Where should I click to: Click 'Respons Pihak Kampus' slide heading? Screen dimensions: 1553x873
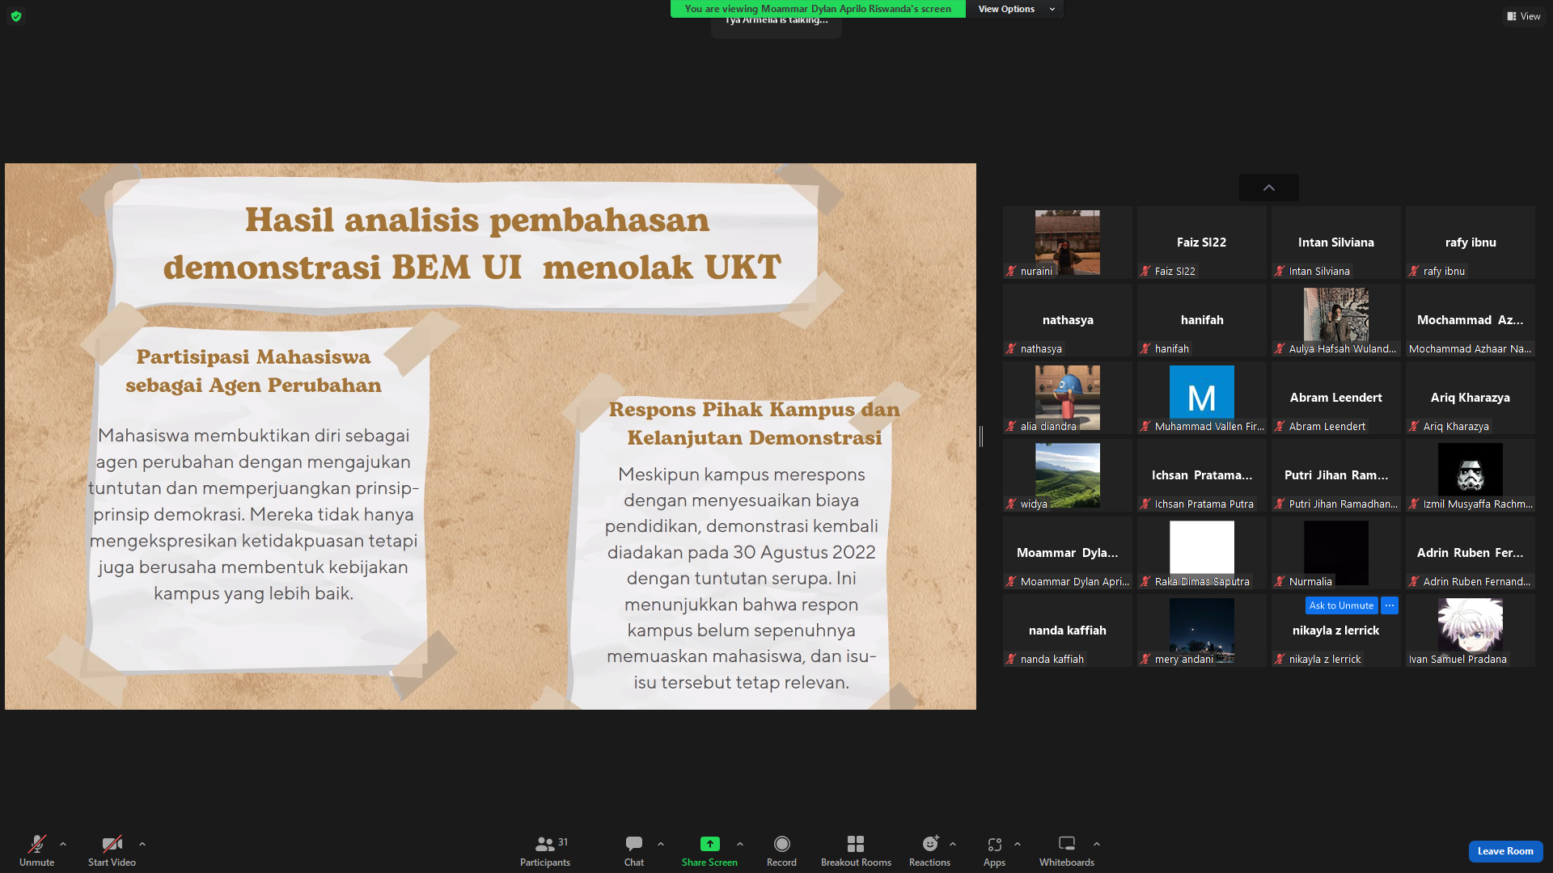click(754, 424)
